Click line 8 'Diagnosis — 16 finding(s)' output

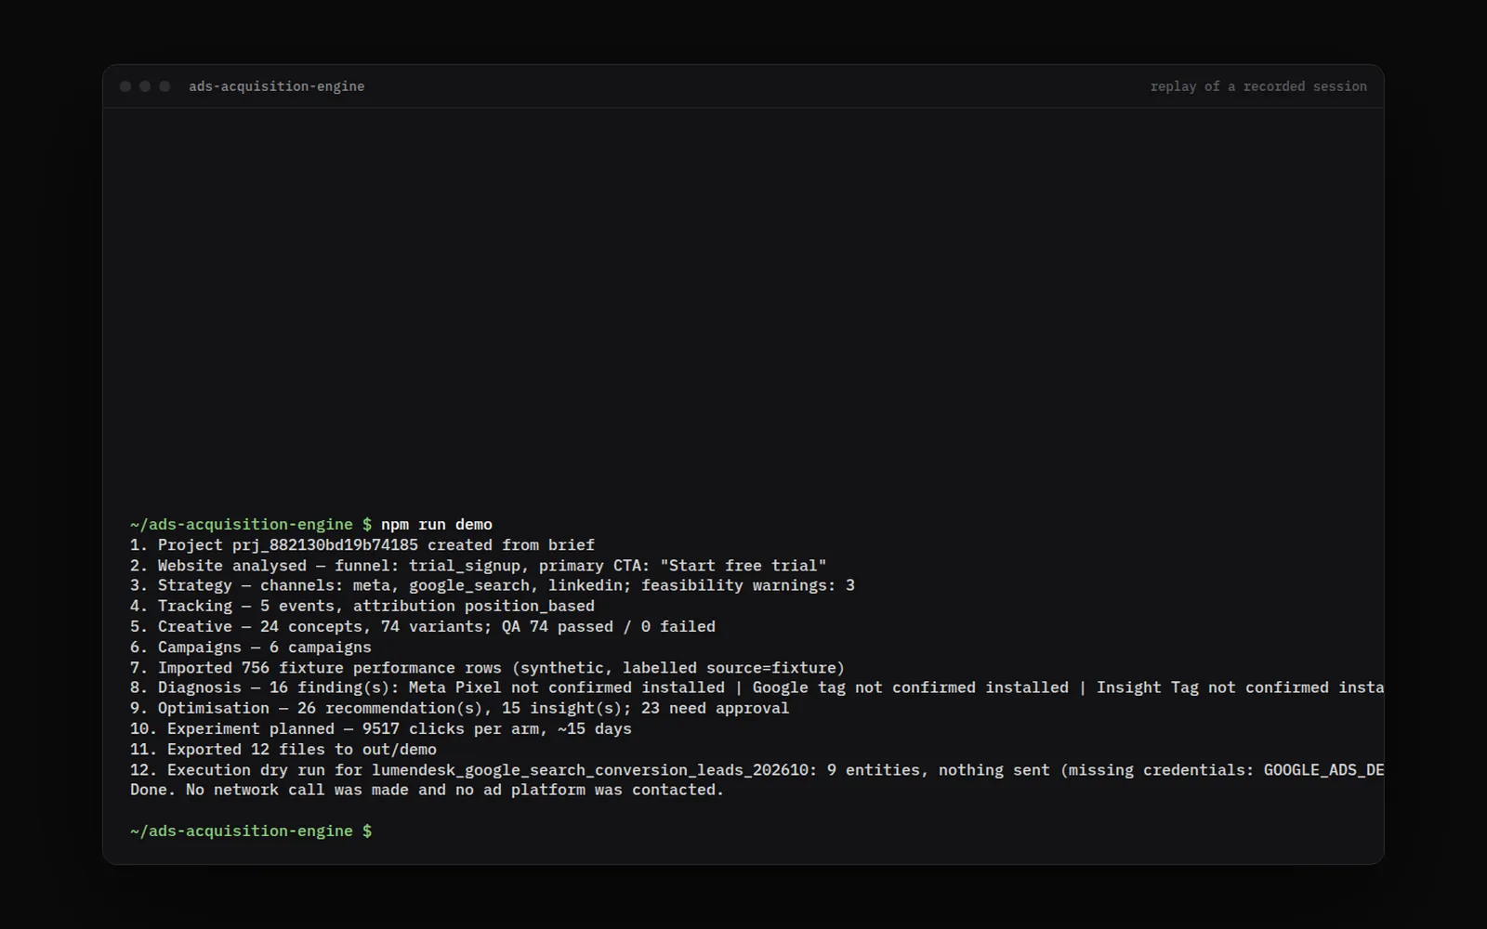coord(757,687)
